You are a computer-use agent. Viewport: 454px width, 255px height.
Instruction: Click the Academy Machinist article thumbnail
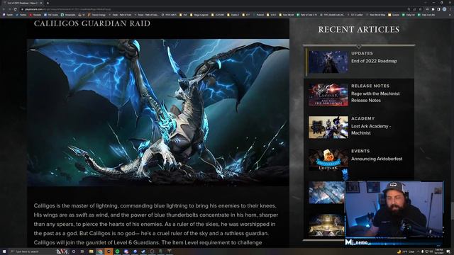(x=328, y=127)
